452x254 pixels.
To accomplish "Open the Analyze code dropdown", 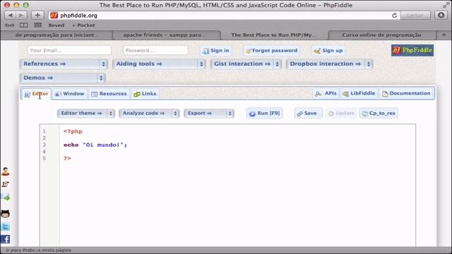I will click(x=149, y=113).
